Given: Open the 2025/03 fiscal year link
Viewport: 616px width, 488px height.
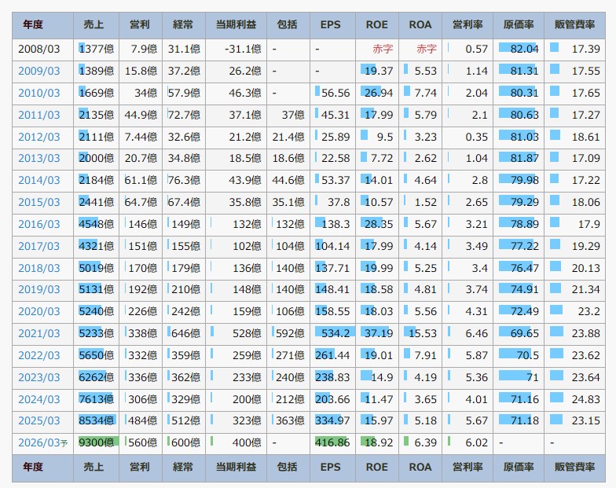Looking at the screenshot, I should click(x=39, y=421).
